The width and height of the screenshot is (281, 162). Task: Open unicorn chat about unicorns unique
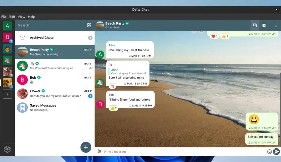pyautogui.click(x=55, y=66)
